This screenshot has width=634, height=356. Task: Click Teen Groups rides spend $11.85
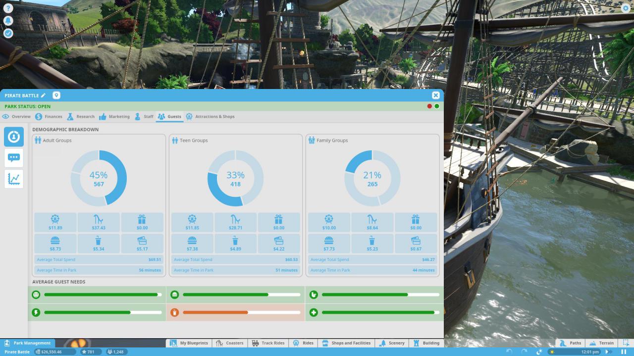(192, 222)
